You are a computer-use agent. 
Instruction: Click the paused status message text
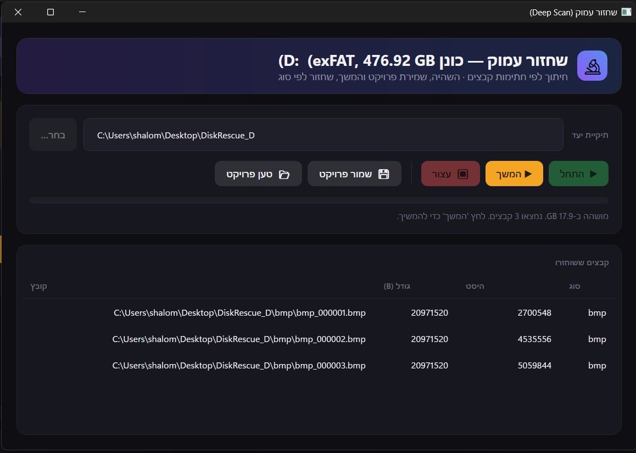[x=503, y=216]
